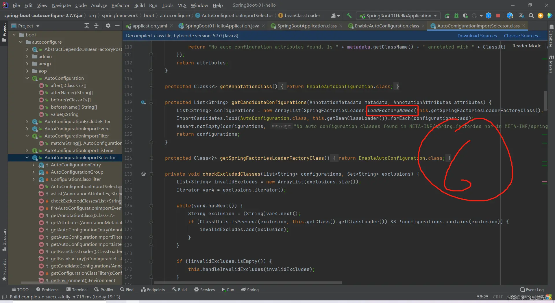Expand the aop folder
The image size is (555, 303).
pos(27,71)
